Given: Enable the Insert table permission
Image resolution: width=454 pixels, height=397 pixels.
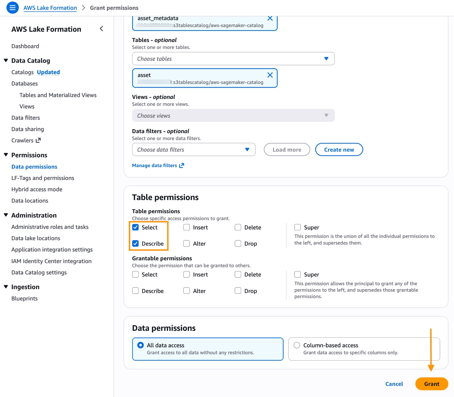Looking at the screenshot, I should click(x=186, y=227).
